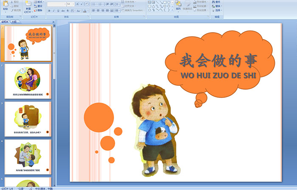Click the New Slide icon
This screenshot has height=190, width=297.
[28, 3]
